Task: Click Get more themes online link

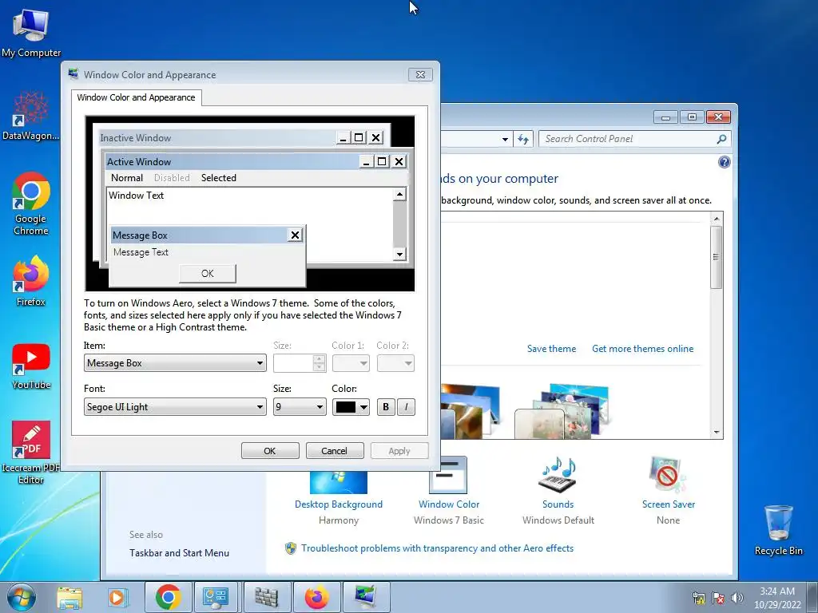Action: tap(643, 349)
